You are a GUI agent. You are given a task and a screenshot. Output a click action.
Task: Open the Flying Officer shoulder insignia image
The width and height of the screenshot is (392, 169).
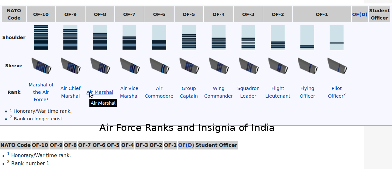click(x=307, y=37)
